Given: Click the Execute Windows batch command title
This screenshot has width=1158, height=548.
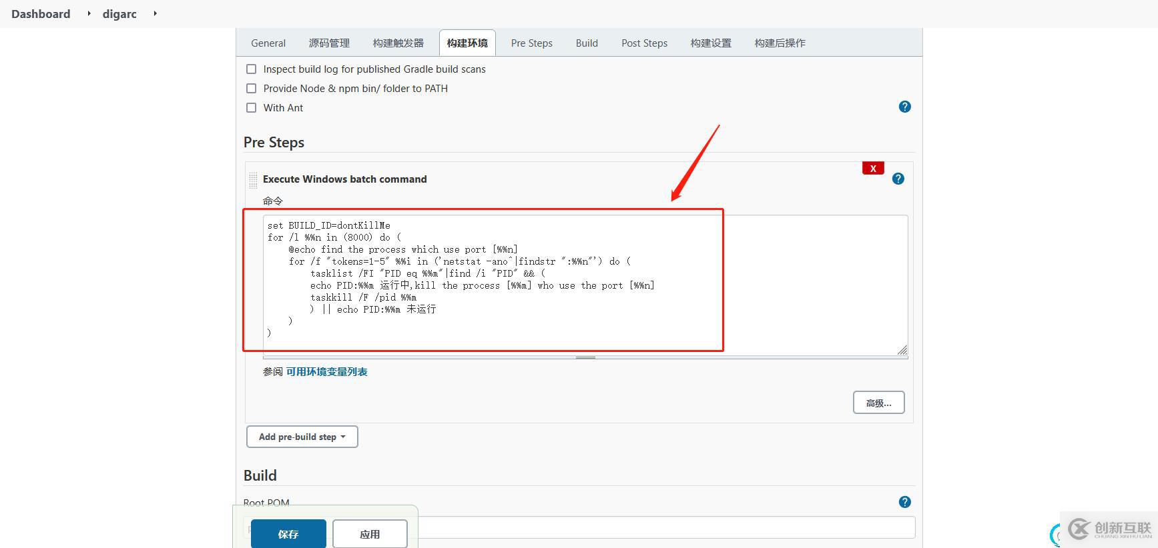Looking at the screenshot, I should 345,179.
